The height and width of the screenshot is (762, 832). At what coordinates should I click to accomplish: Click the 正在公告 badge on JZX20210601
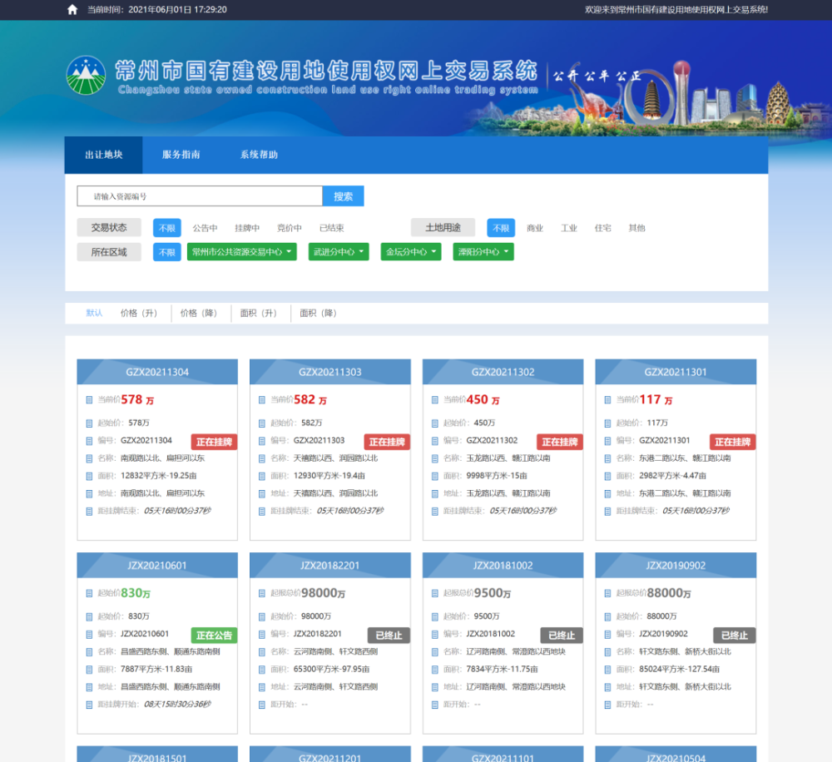214,636
